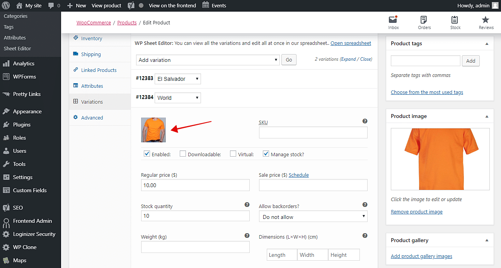Viewport: 501px width, 268px height.
Task: Click the Plugins plug icon
Action: [6, 125]
